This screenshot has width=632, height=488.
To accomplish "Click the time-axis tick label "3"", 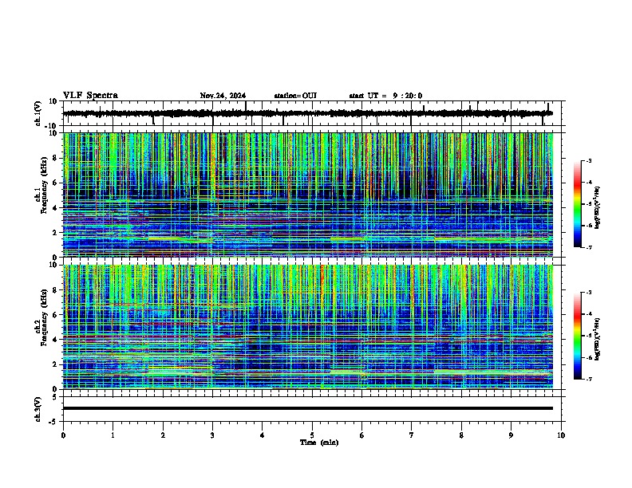I will [212, 435].
